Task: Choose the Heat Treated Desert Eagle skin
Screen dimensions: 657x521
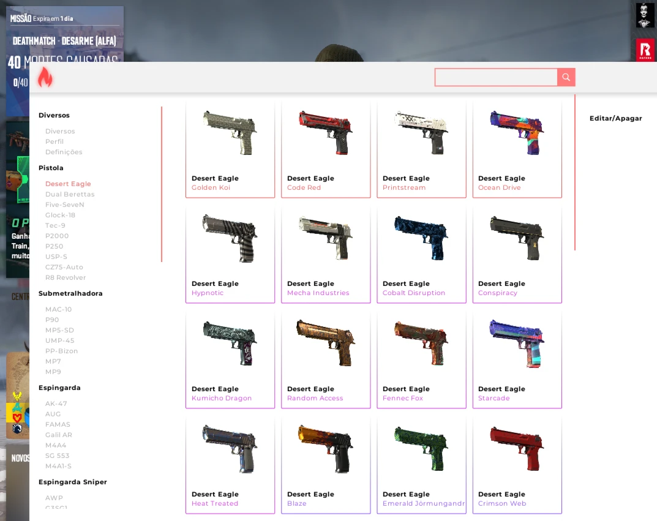Action: (x=230, y=465)
